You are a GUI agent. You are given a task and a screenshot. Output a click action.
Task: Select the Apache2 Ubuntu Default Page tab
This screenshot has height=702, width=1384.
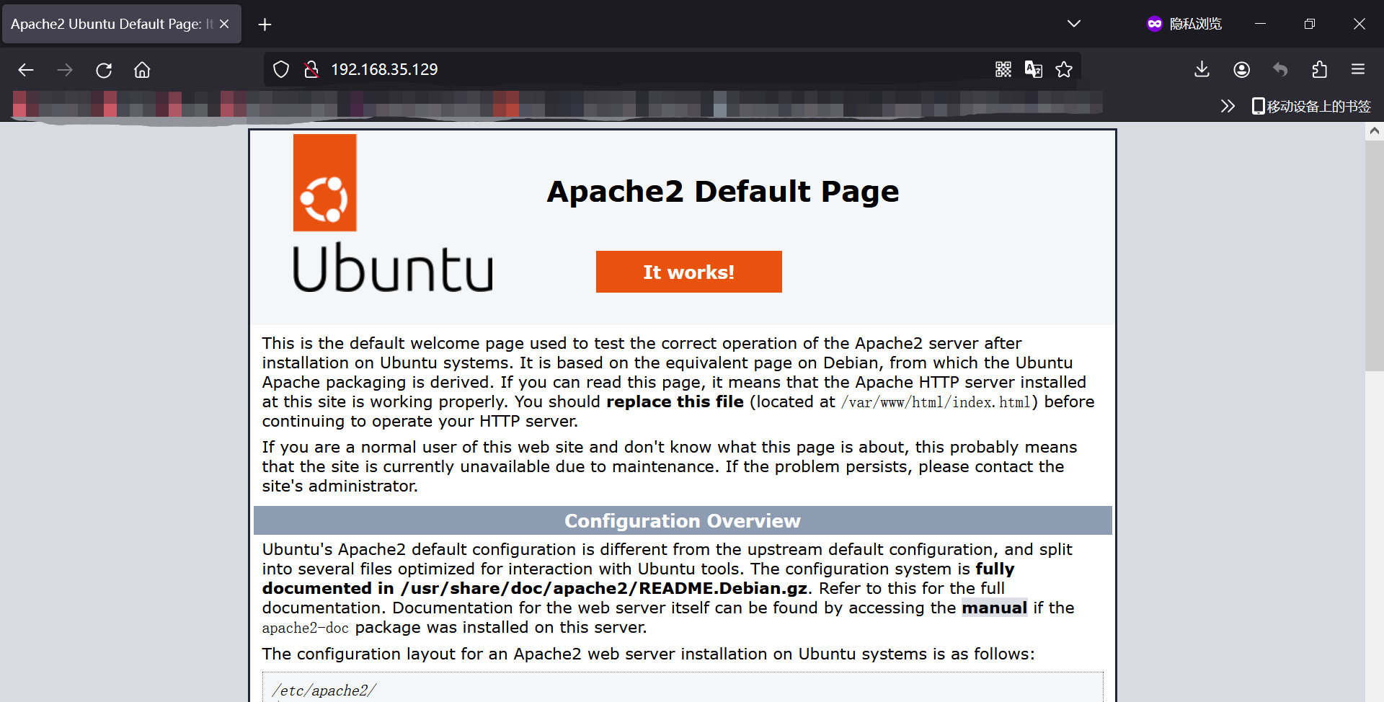(121, 24)
